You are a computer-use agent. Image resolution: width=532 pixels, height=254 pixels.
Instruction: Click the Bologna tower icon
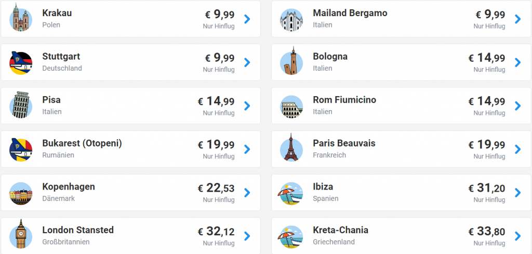pos(291,61)
